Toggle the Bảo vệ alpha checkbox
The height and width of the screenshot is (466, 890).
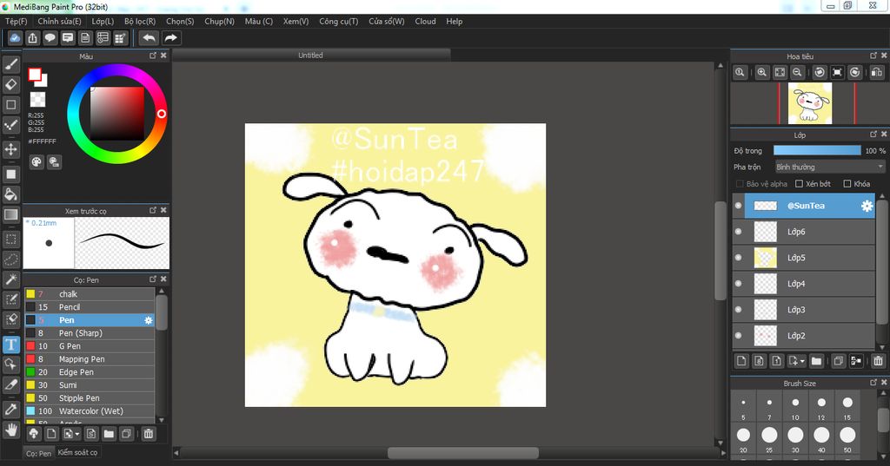740,184
